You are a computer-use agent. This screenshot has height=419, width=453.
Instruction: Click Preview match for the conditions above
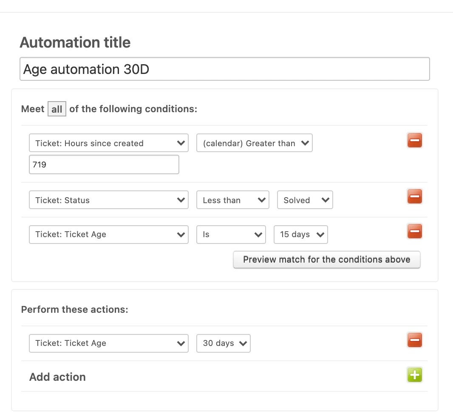click(x=326, y=260)
